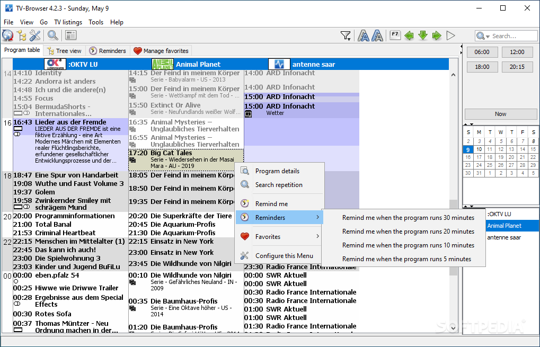
Task: Click the Big Cat Tales 17:20 program
Action: 186,159
